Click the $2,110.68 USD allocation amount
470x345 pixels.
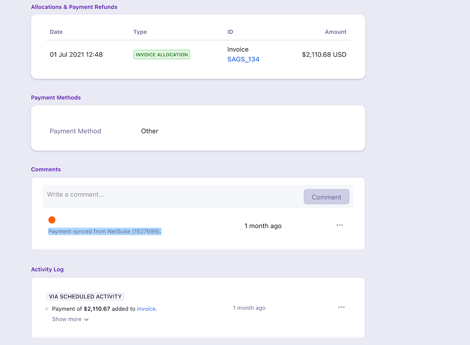point(324,55)
